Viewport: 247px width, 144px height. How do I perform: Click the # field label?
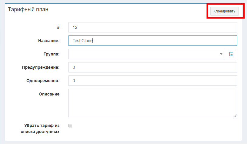click(58, 27)
